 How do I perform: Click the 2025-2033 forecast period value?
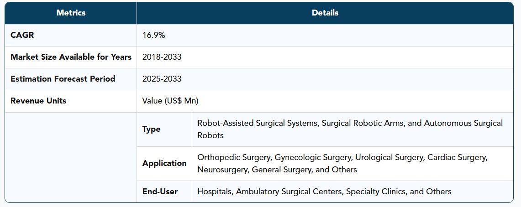pyautogui.click(x=162, y=79)
